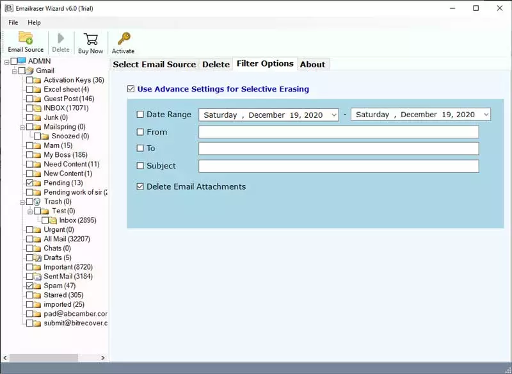The image size is (512, 374).
Task: Click the Gmail open folder icon
Action: (29, 70)
